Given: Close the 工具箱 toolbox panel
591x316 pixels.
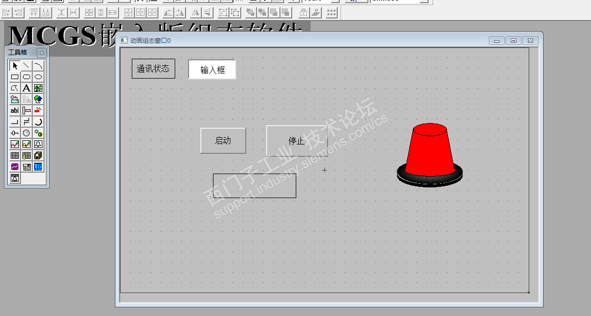Looking at the screenshot, I should click(42, 53).
